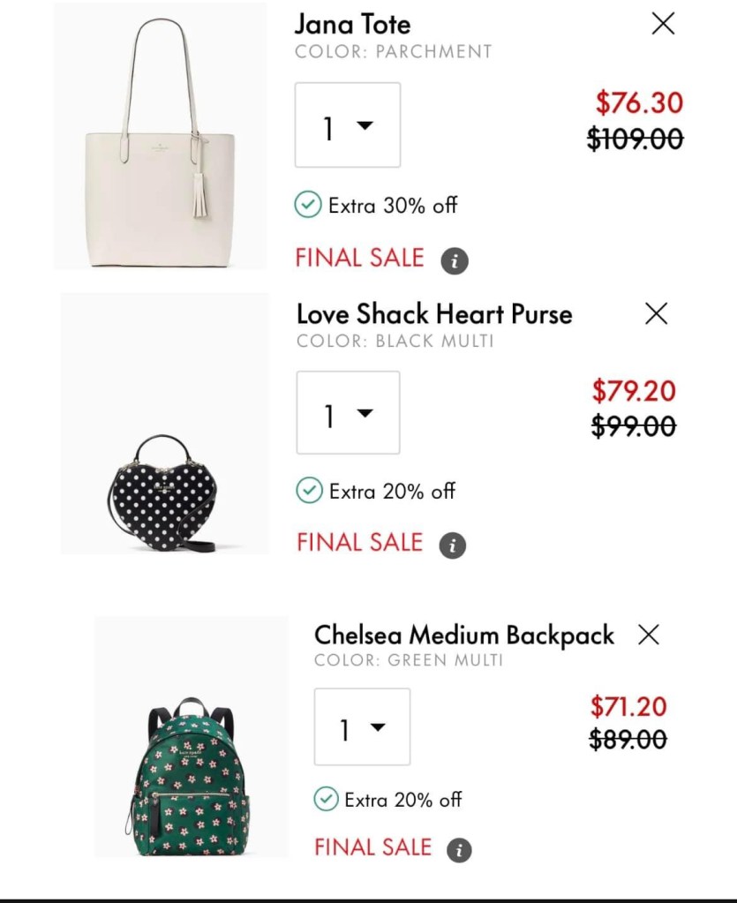Screen dimensions: 737x903
Task: Remove Jana Tote from cart
Action: [663, 24]
